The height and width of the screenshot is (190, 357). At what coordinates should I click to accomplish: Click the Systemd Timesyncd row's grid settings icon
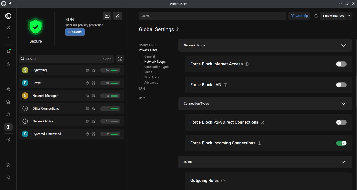tap(94, 134)
